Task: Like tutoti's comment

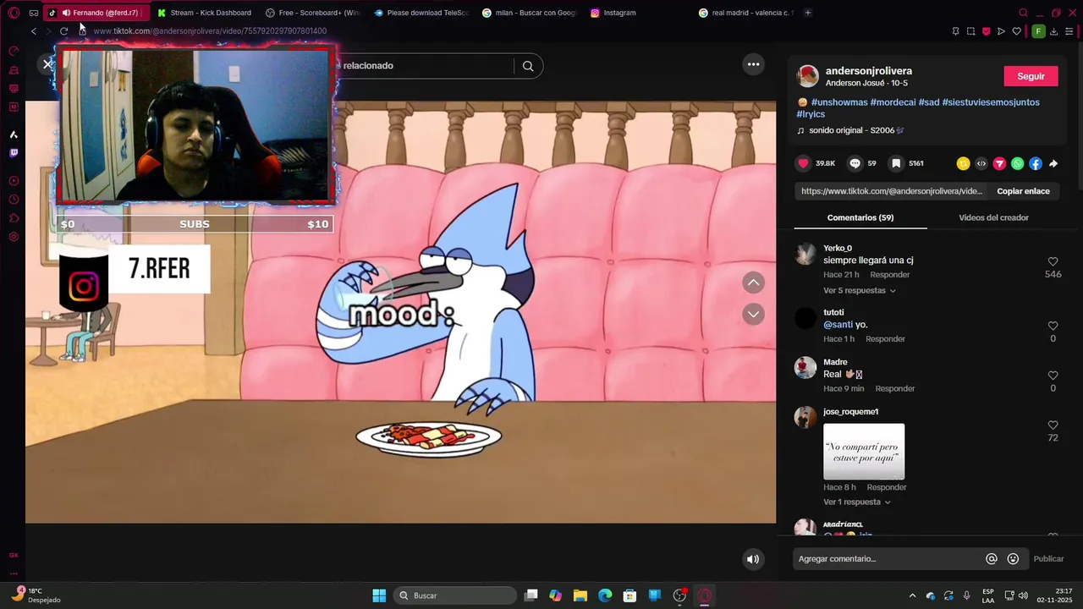Action: [1053, 326]
